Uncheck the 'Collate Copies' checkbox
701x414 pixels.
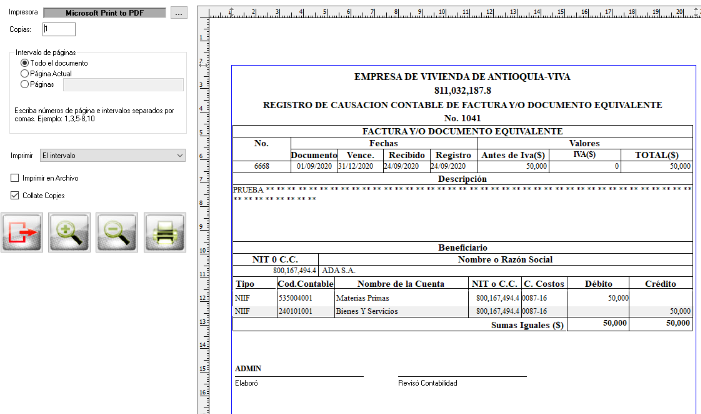coord(15,196)
